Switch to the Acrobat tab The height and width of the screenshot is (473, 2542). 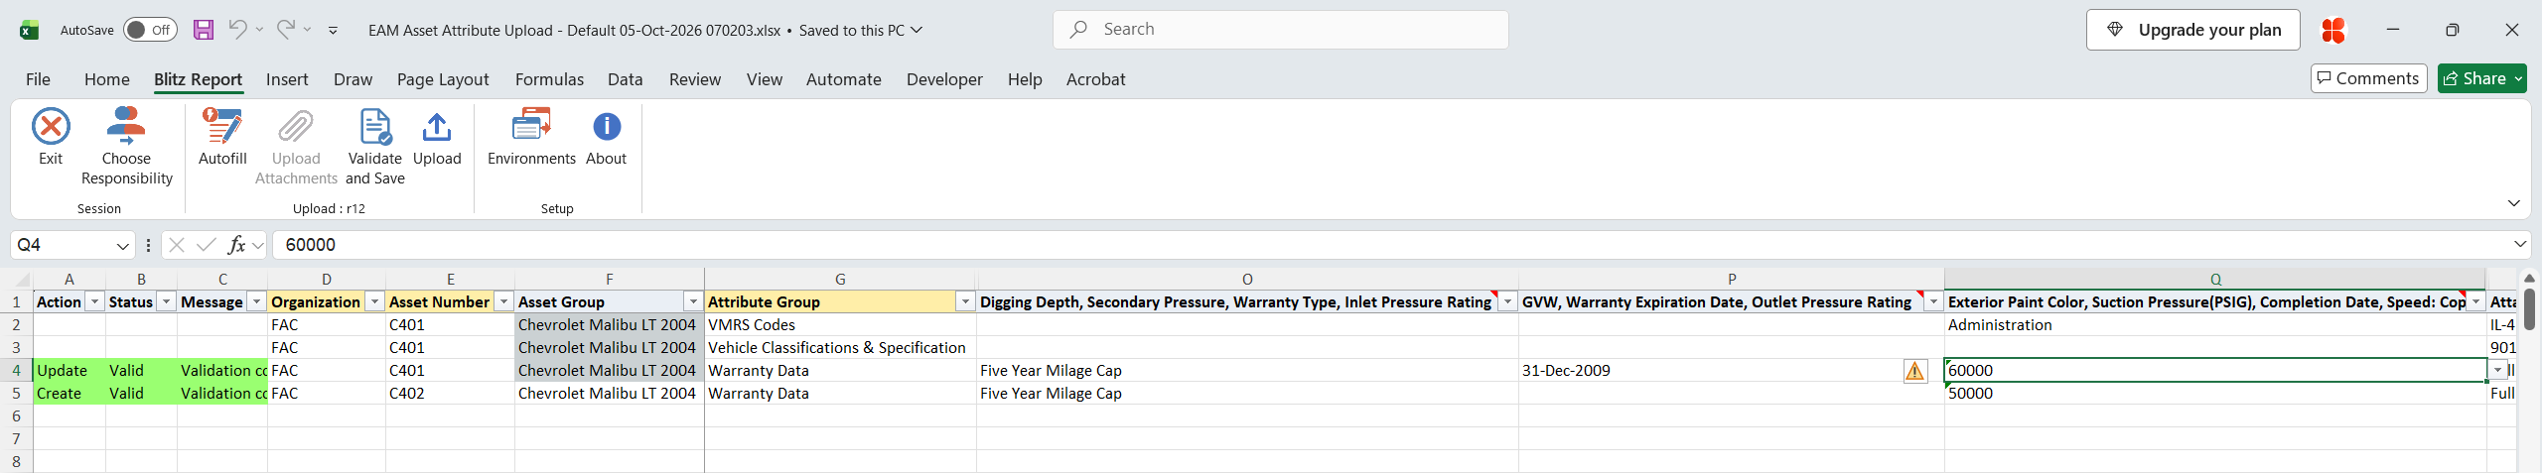pyautogui.click(x=1096, y=79)
